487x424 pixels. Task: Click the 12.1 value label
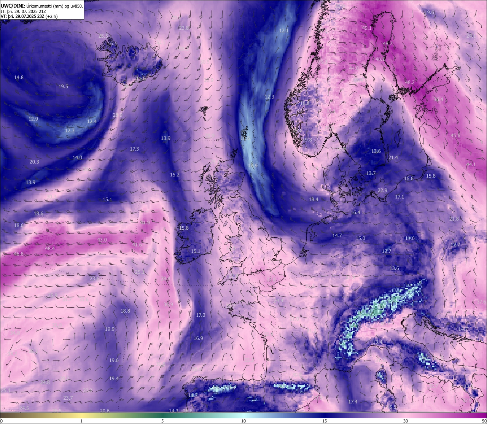pyautogui.click(x=284, y=30)
